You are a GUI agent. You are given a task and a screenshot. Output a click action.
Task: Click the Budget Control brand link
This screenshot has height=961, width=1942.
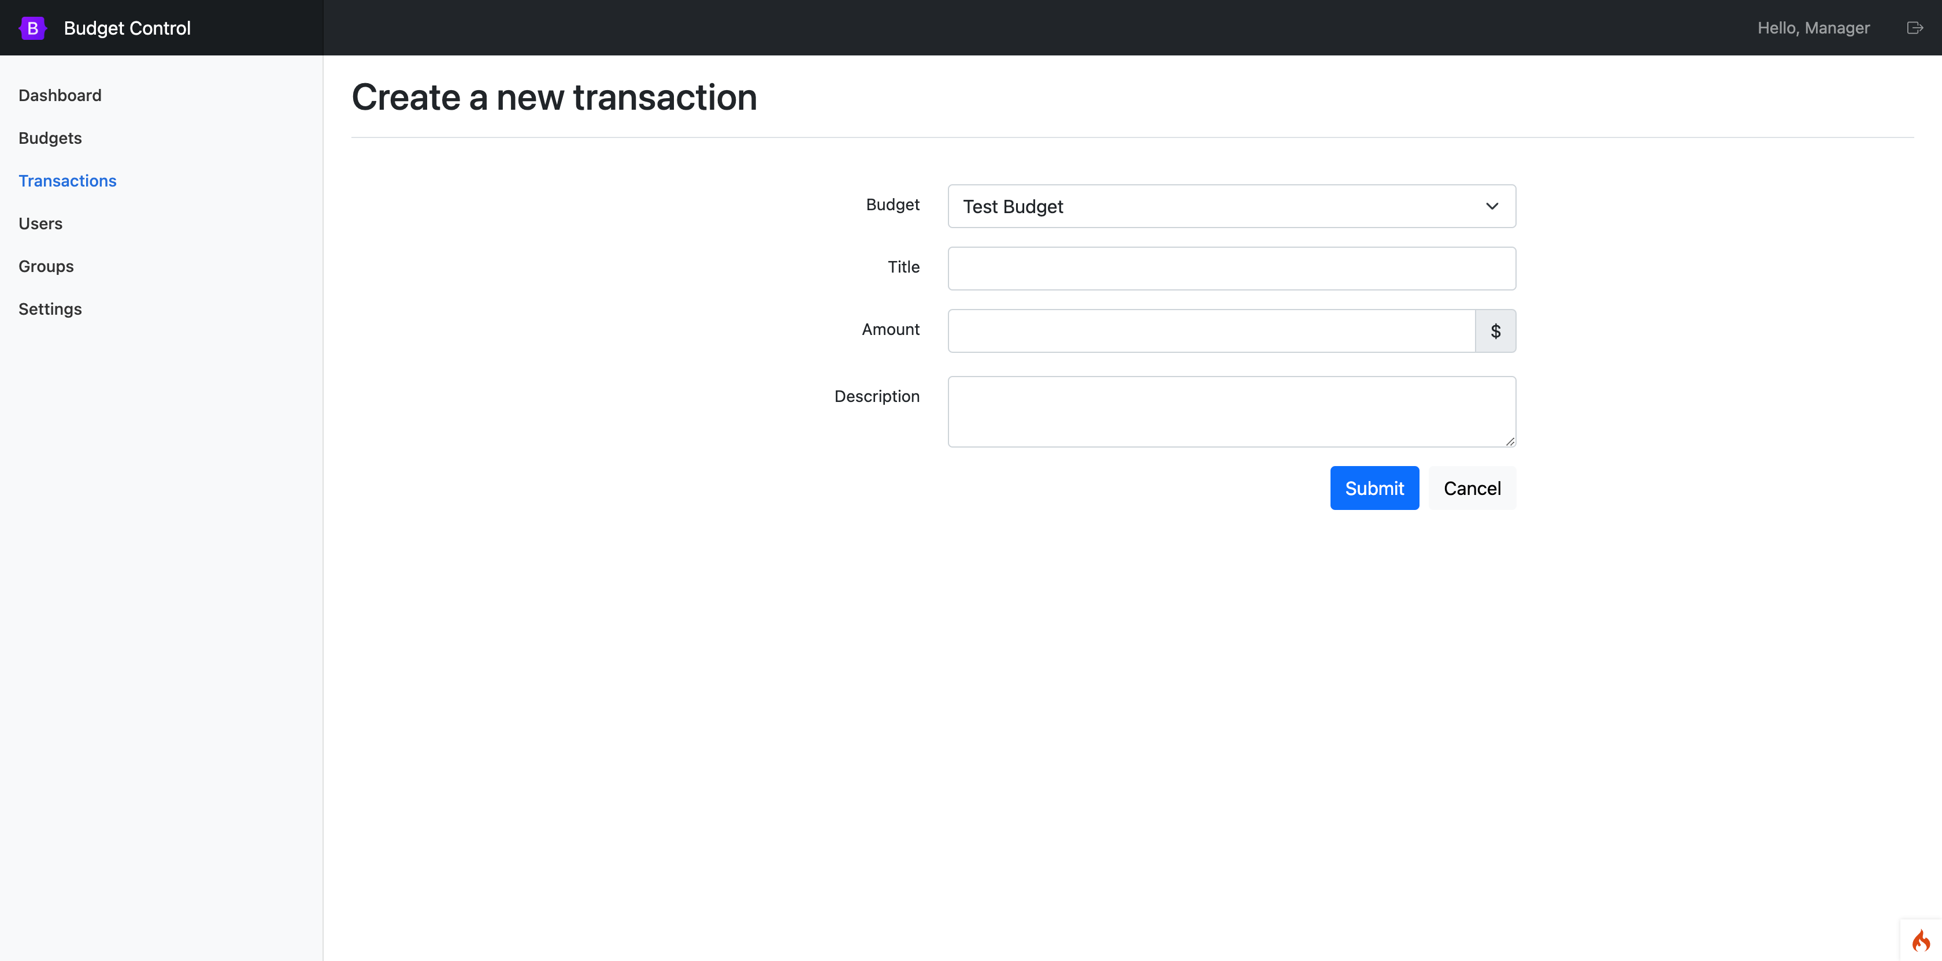tap(127, 28)
